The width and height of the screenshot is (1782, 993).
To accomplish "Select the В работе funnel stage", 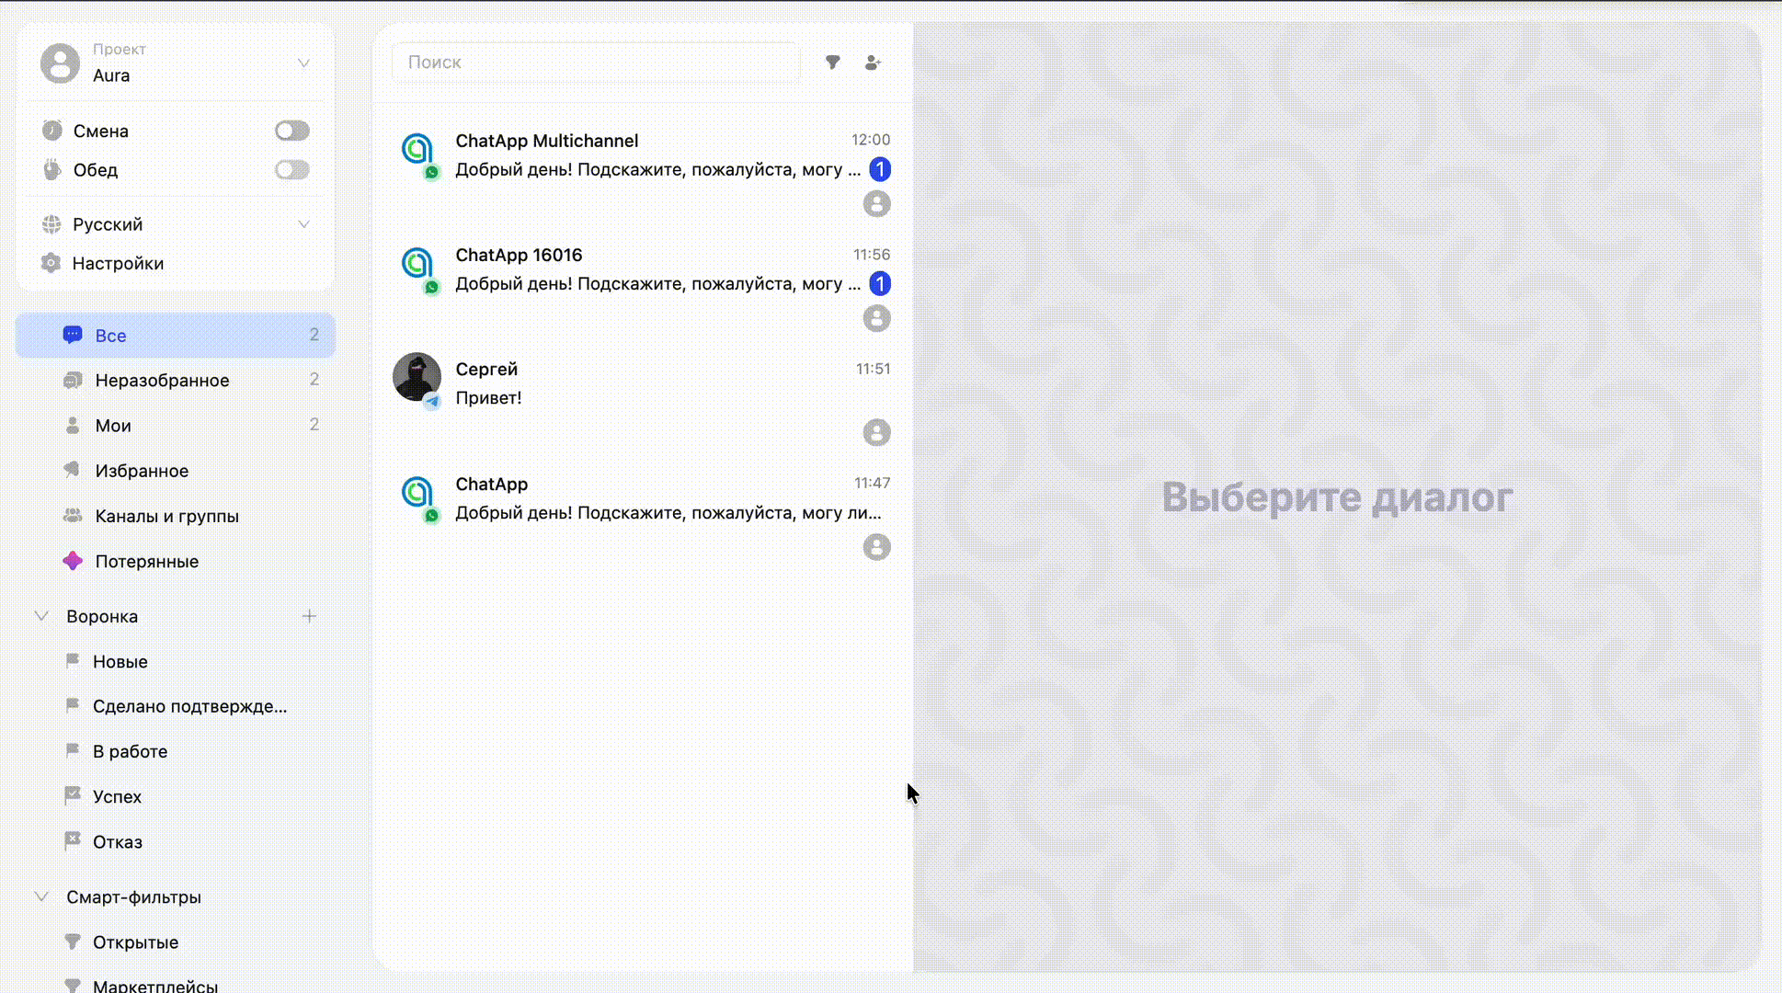I will (x=130, y=751).
